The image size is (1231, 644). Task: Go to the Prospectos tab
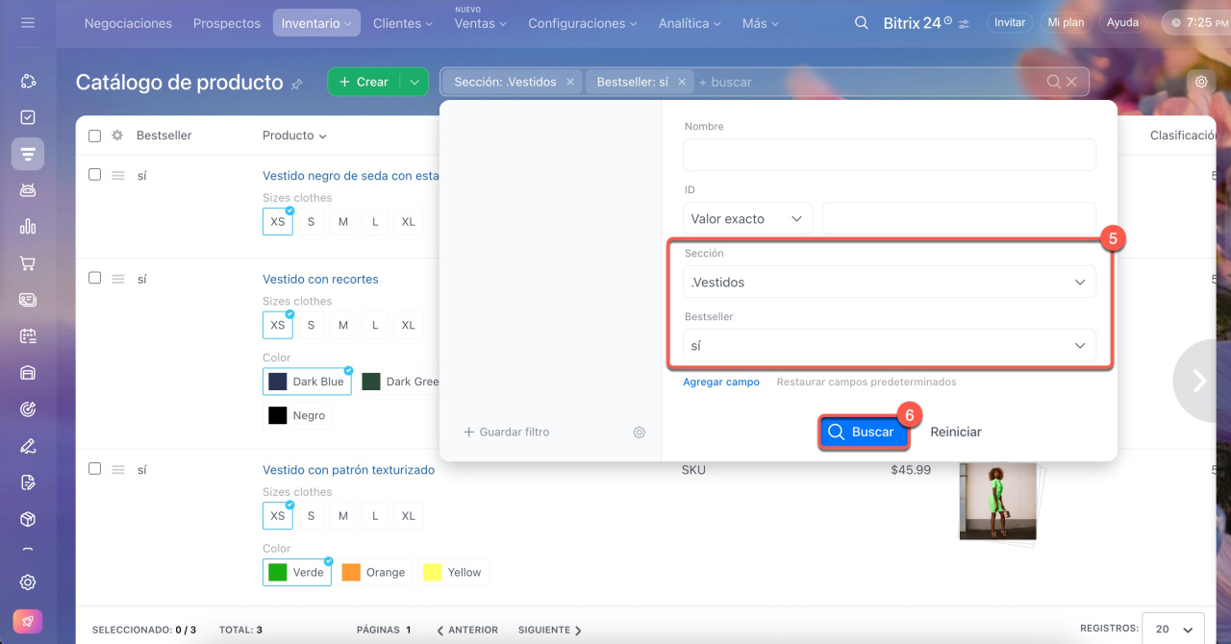[227, 23]
